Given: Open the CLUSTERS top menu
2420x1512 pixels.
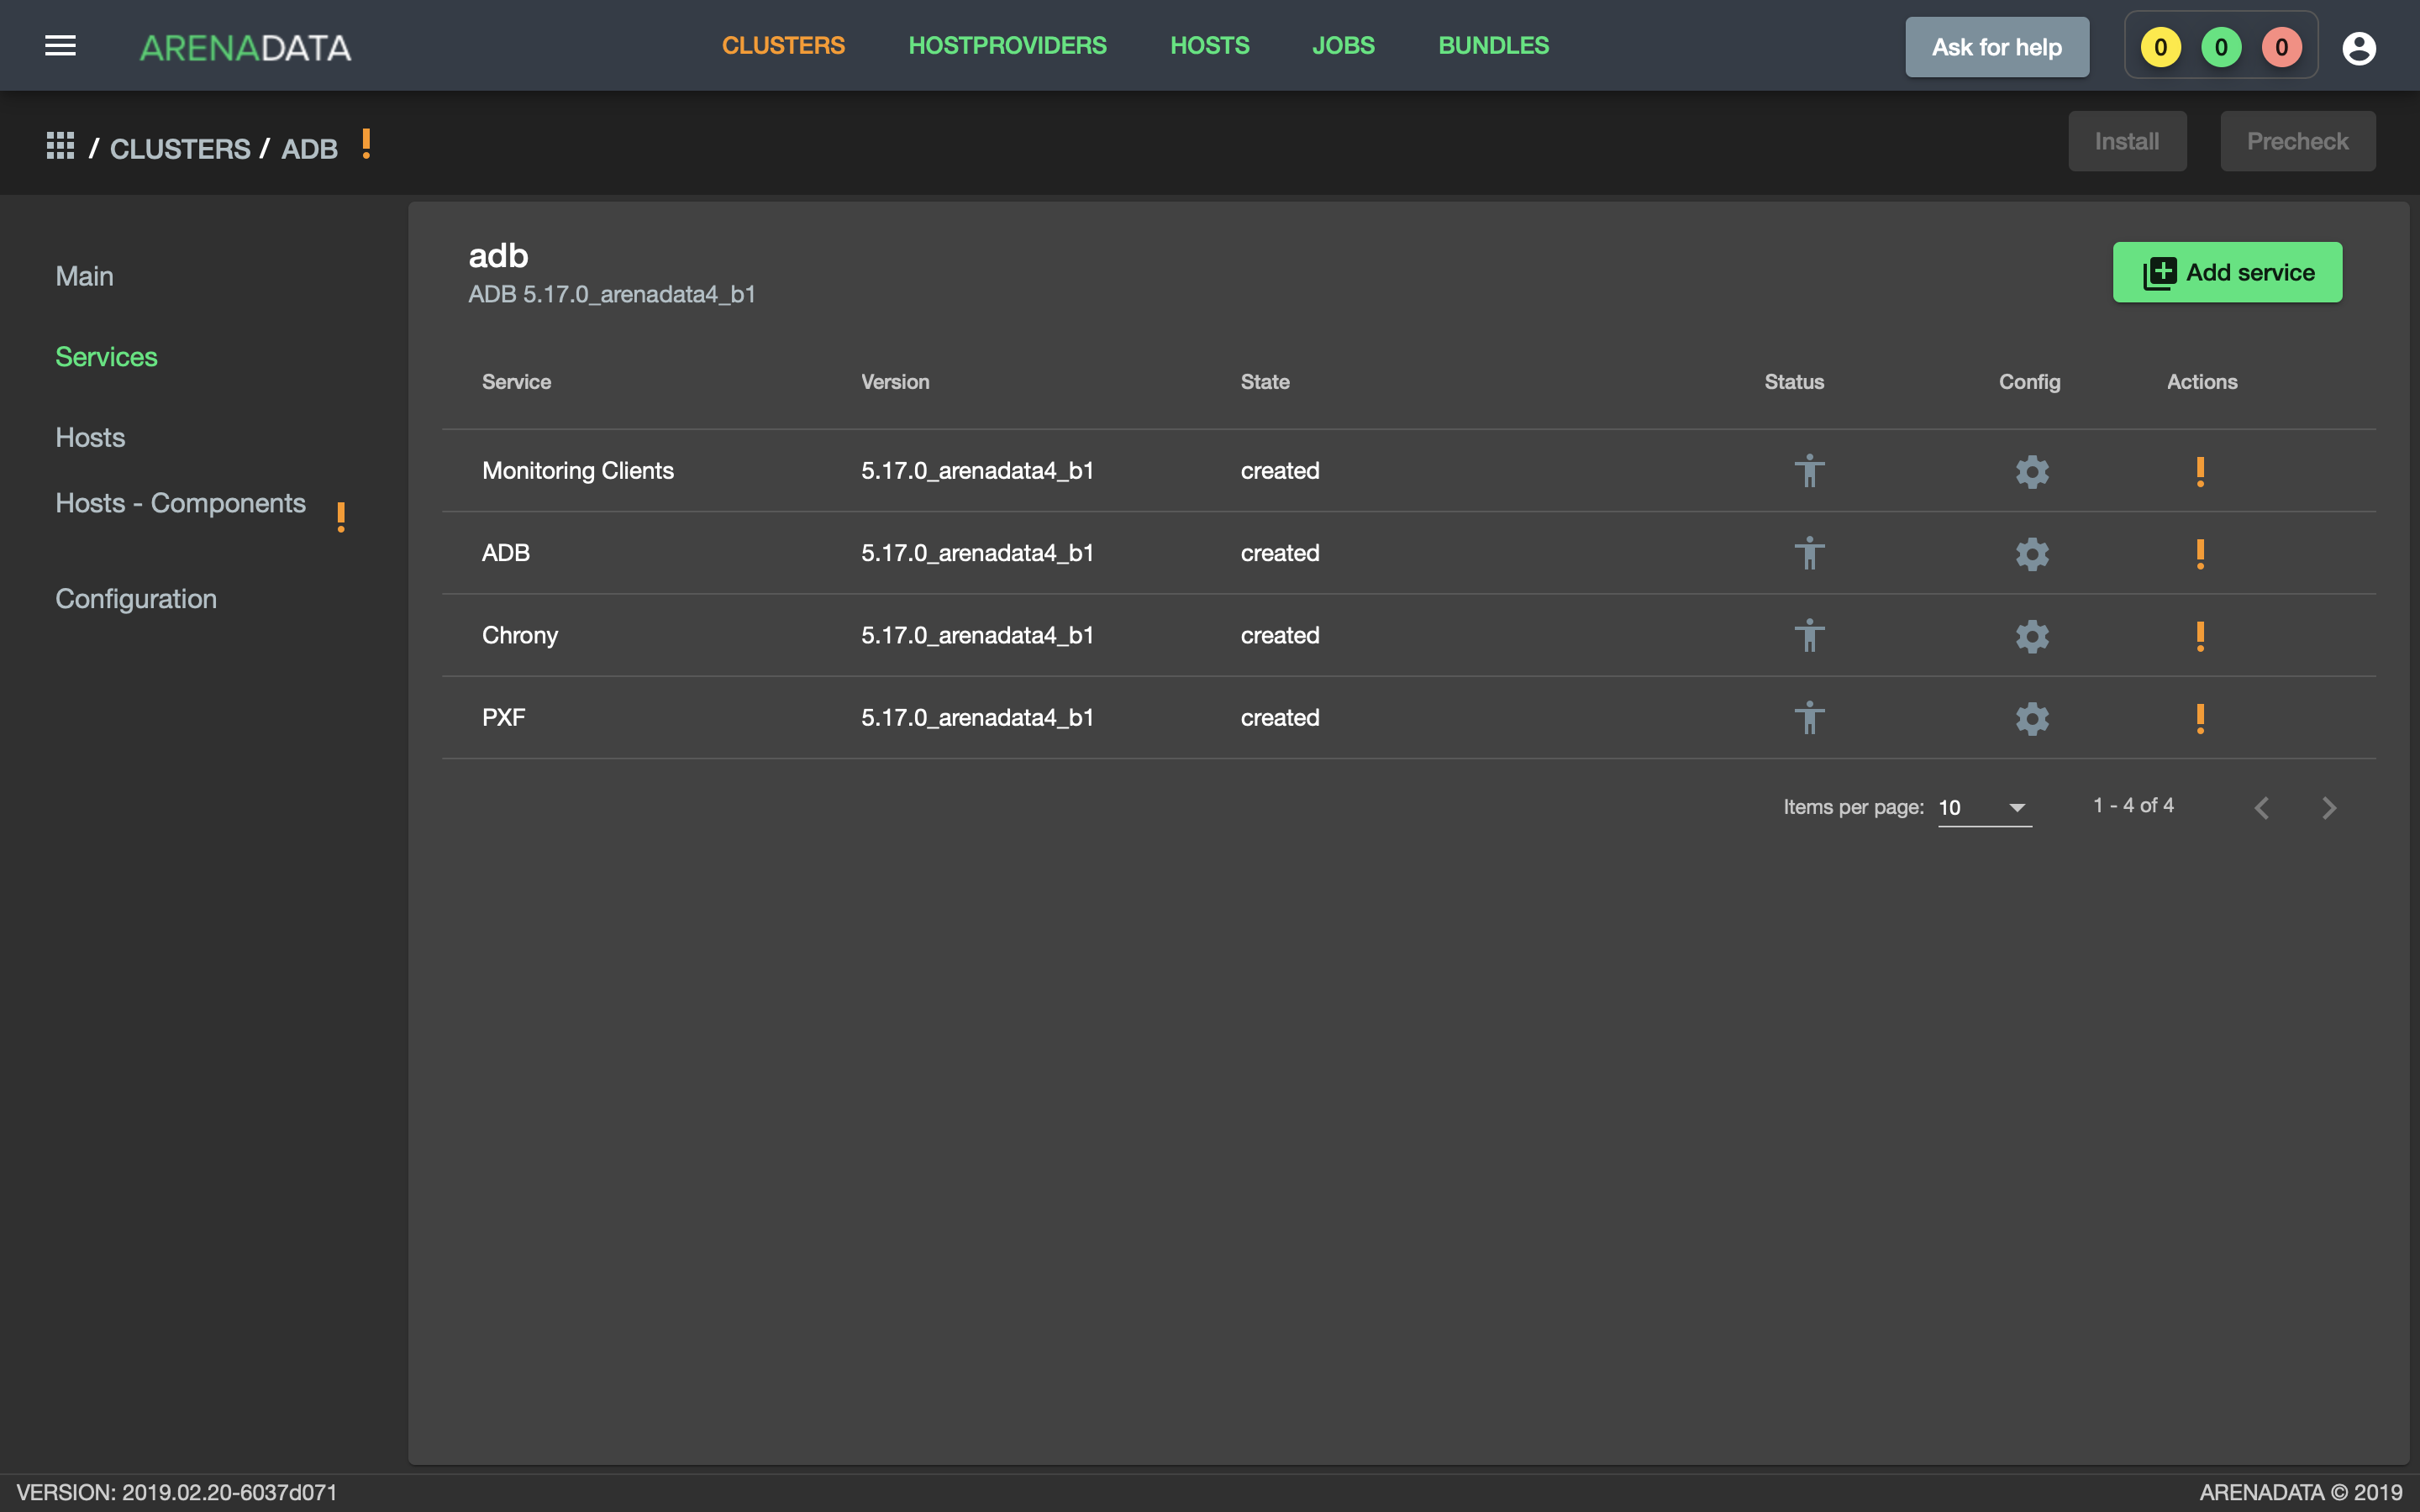Looking at the screenshot, I should [x=783, y=46].
